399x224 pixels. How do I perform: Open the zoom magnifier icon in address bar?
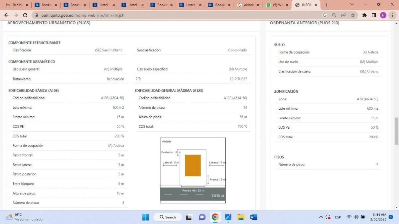[x=334, y=15]
